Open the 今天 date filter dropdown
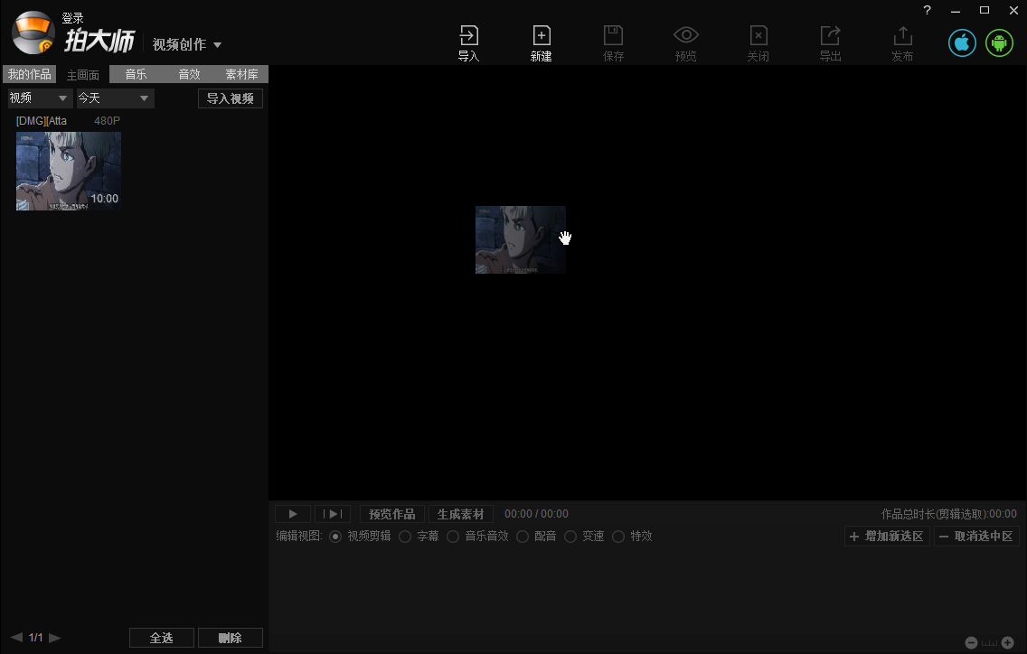This screenshot has width=1027, height=654. [113, 98]
